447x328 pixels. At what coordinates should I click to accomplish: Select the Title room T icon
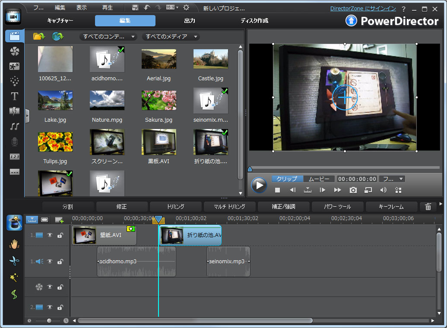(x=14, y=96)
